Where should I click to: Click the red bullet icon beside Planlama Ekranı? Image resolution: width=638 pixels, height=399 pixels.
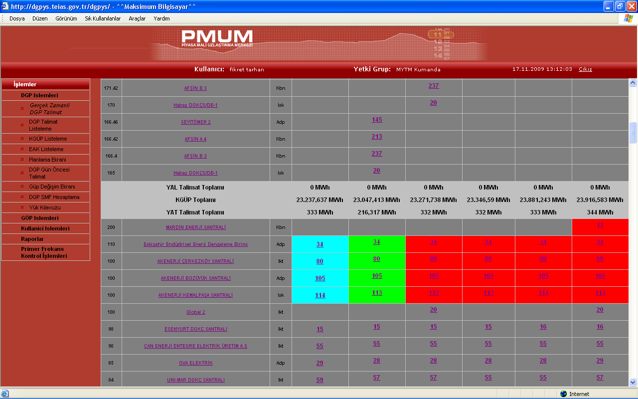22,160
